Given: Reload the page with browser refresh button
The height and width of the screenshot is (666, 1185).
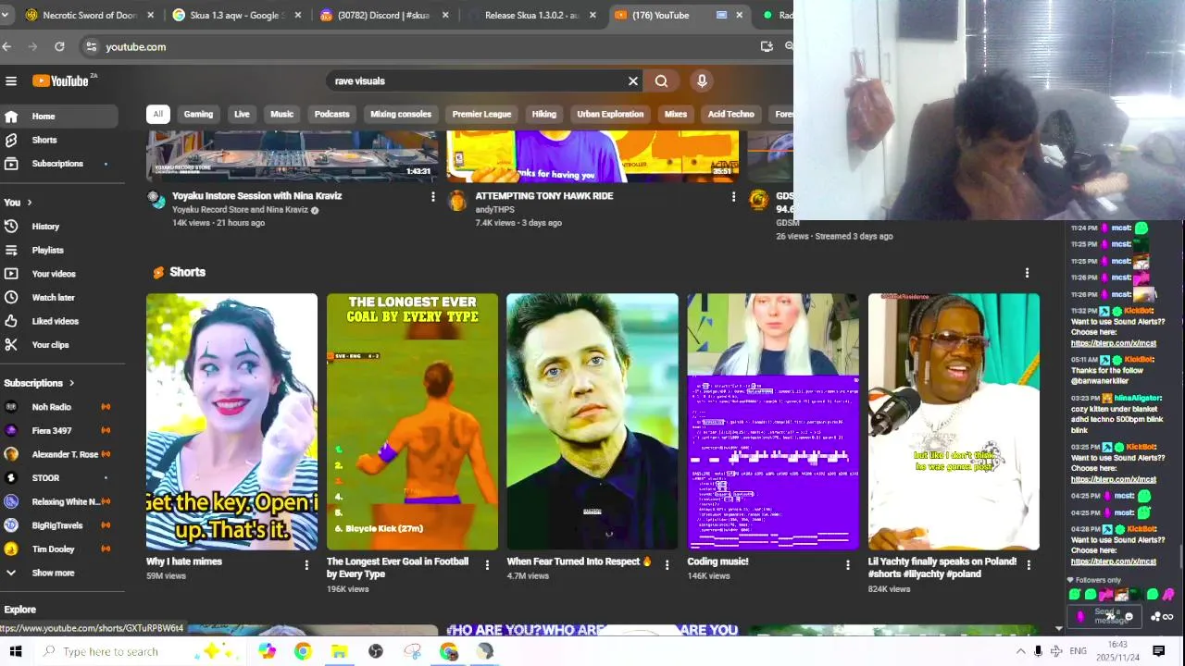Looking at the screenshot, I should (x=59, y=46).
